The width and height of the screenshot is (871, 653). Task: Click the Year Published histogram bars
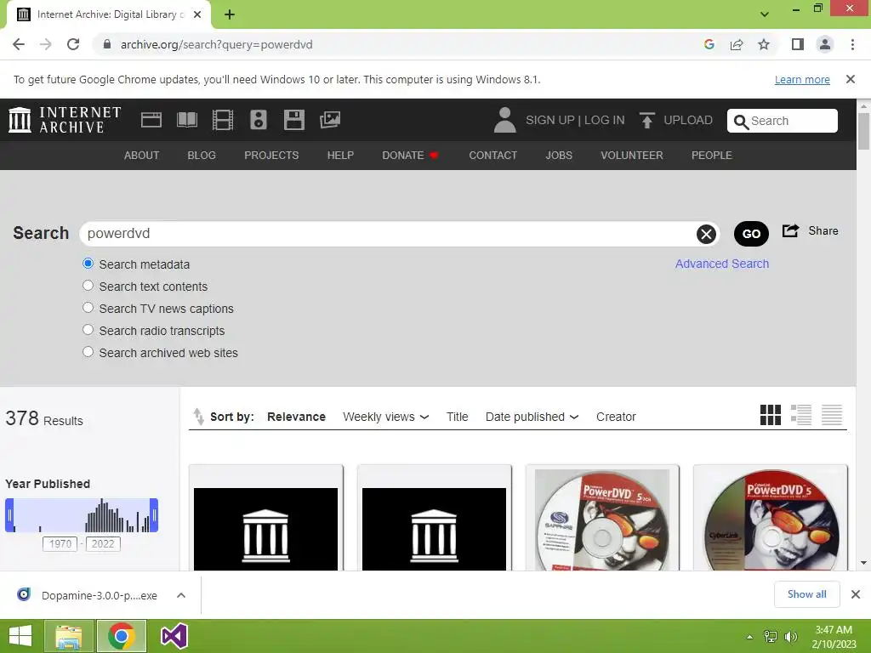point(82,515)
